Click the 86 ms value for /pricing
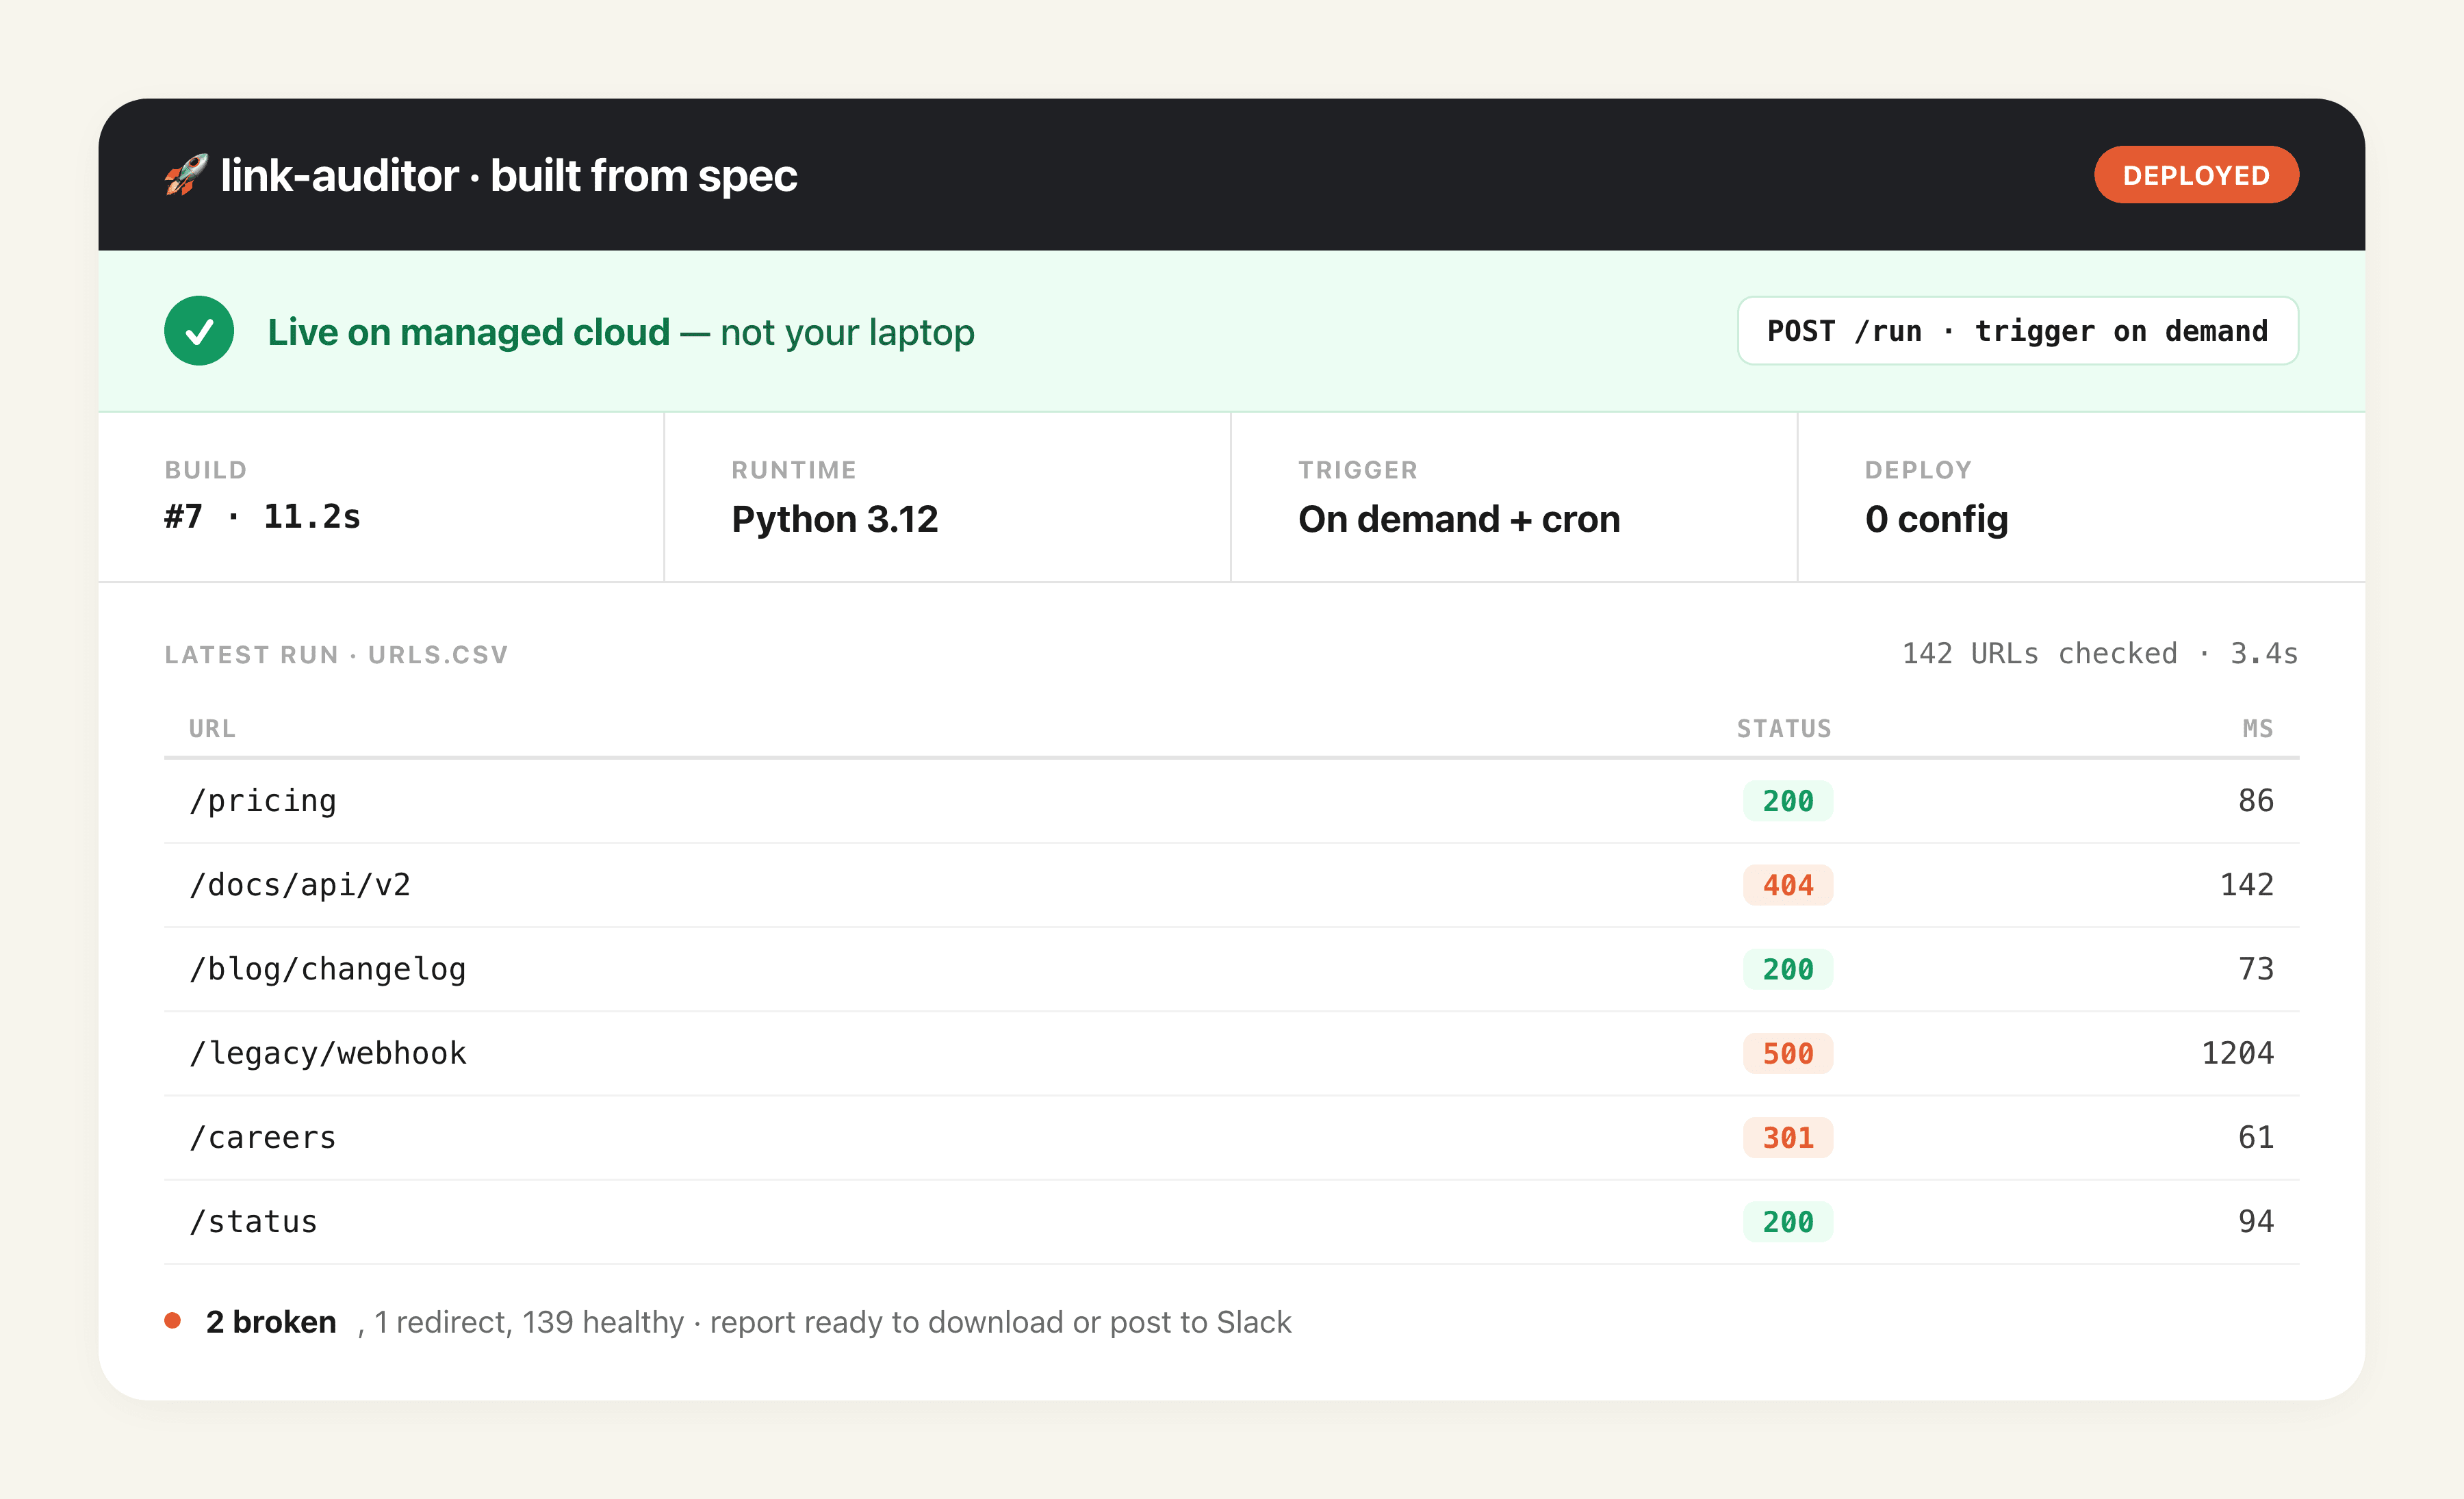Viewport: 2464px width, 1499px height. pos(2256,801)
